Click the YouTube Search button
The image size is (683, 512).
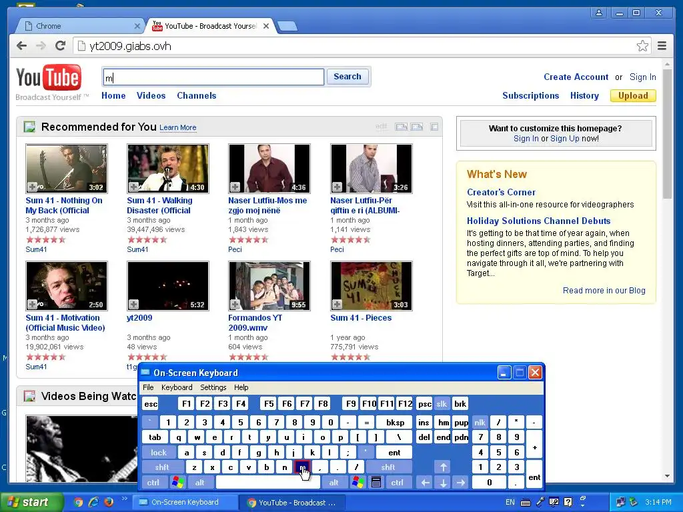point(347,77)
